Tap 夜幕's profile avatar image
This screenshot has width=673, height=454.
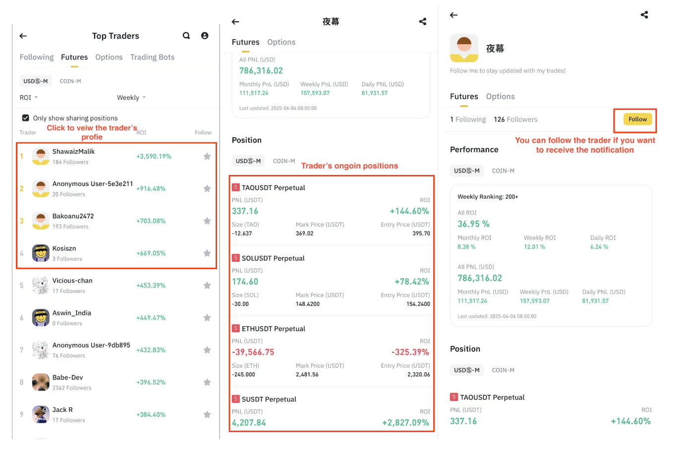coord(464,48)
